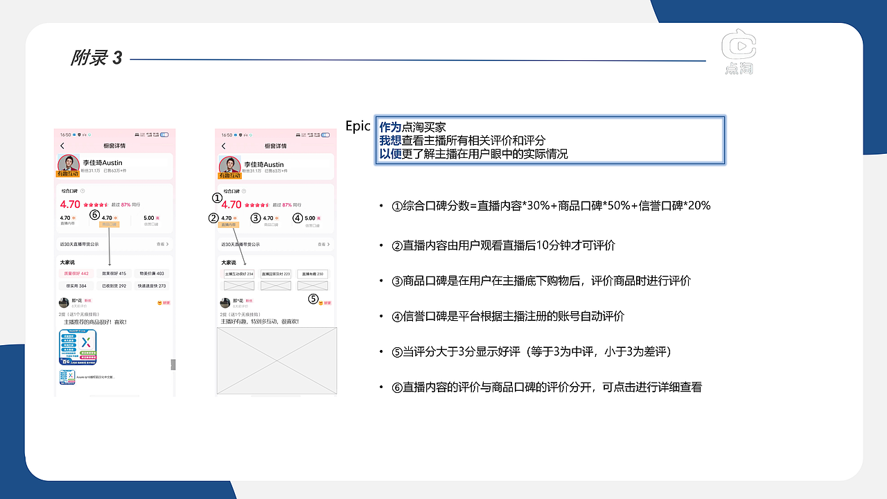Click the 4.70 overall score in left phone
The height and width of the screenshot is (499, 887).
coord(70,204)
